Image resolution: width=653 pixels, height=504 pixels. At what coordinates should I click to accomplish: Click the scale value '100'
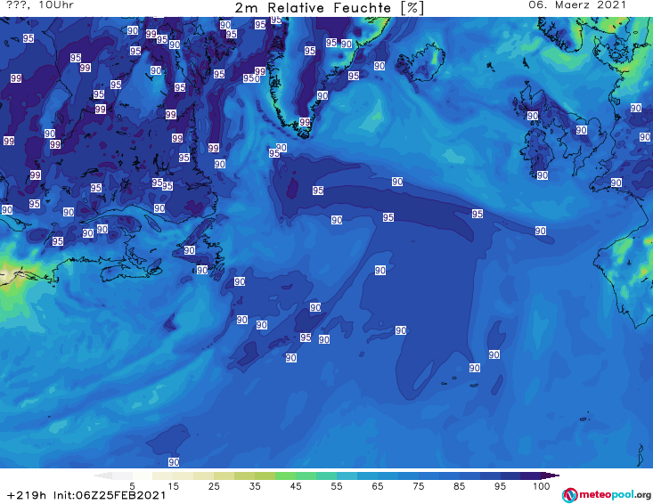point(542,486)
